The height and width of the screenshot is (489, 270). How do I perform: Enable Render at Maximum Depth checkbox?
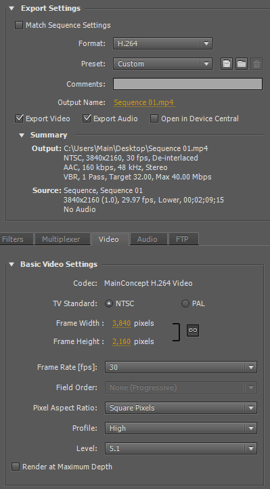coord(16,467)
